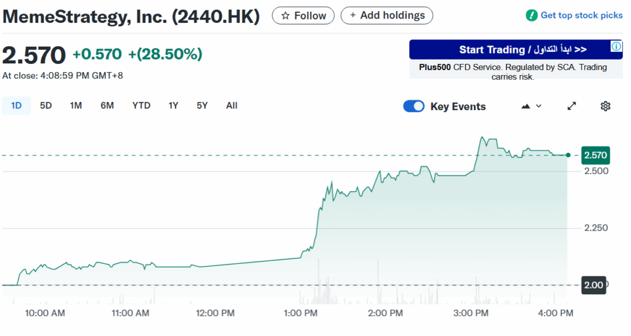The height and width of the screenshot is (336, 631).
Task: Select the 1M time range tab
Action: click(76, 106)
